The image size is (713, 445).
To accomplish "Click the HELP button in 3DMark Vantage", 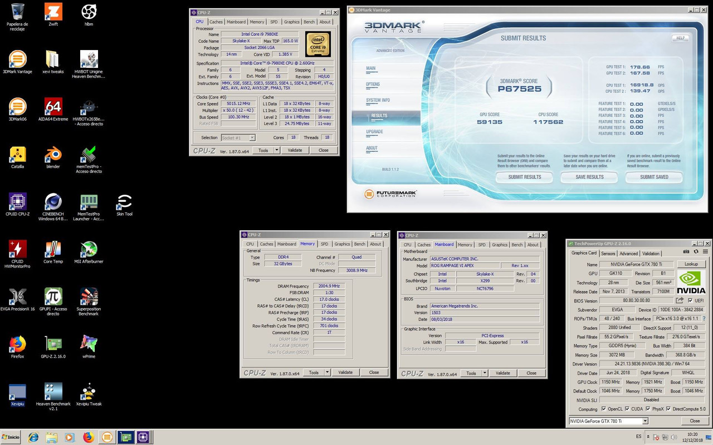I will click(x=680, y=38).
